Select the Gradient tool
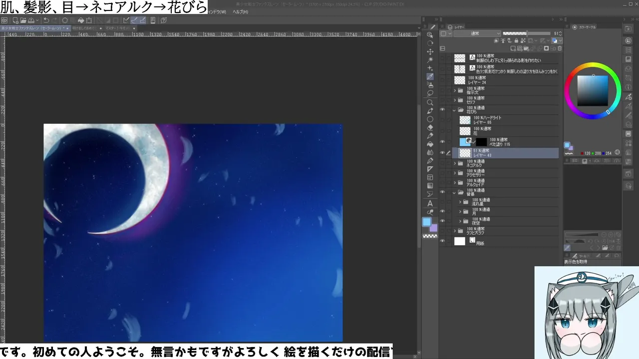 [x=430, y=186]
